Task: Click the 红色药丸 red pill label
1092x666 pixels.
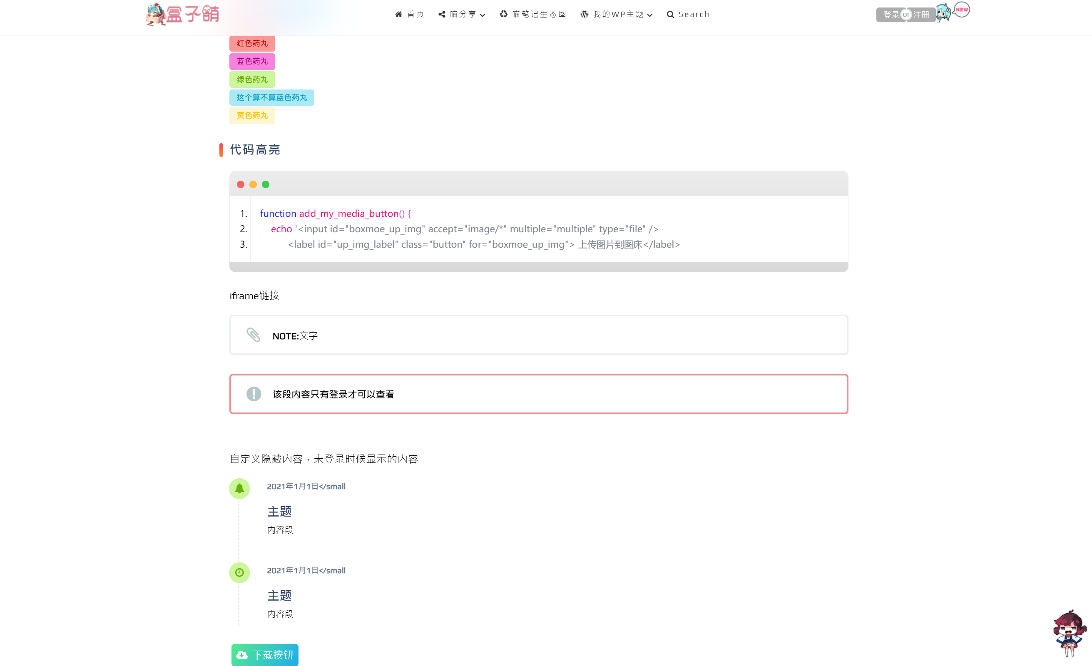Action: pos(252,43)
